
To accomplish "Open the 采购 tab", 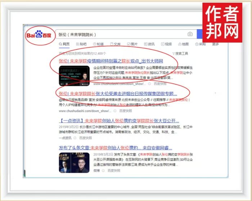I will click(x=200, y=44).
